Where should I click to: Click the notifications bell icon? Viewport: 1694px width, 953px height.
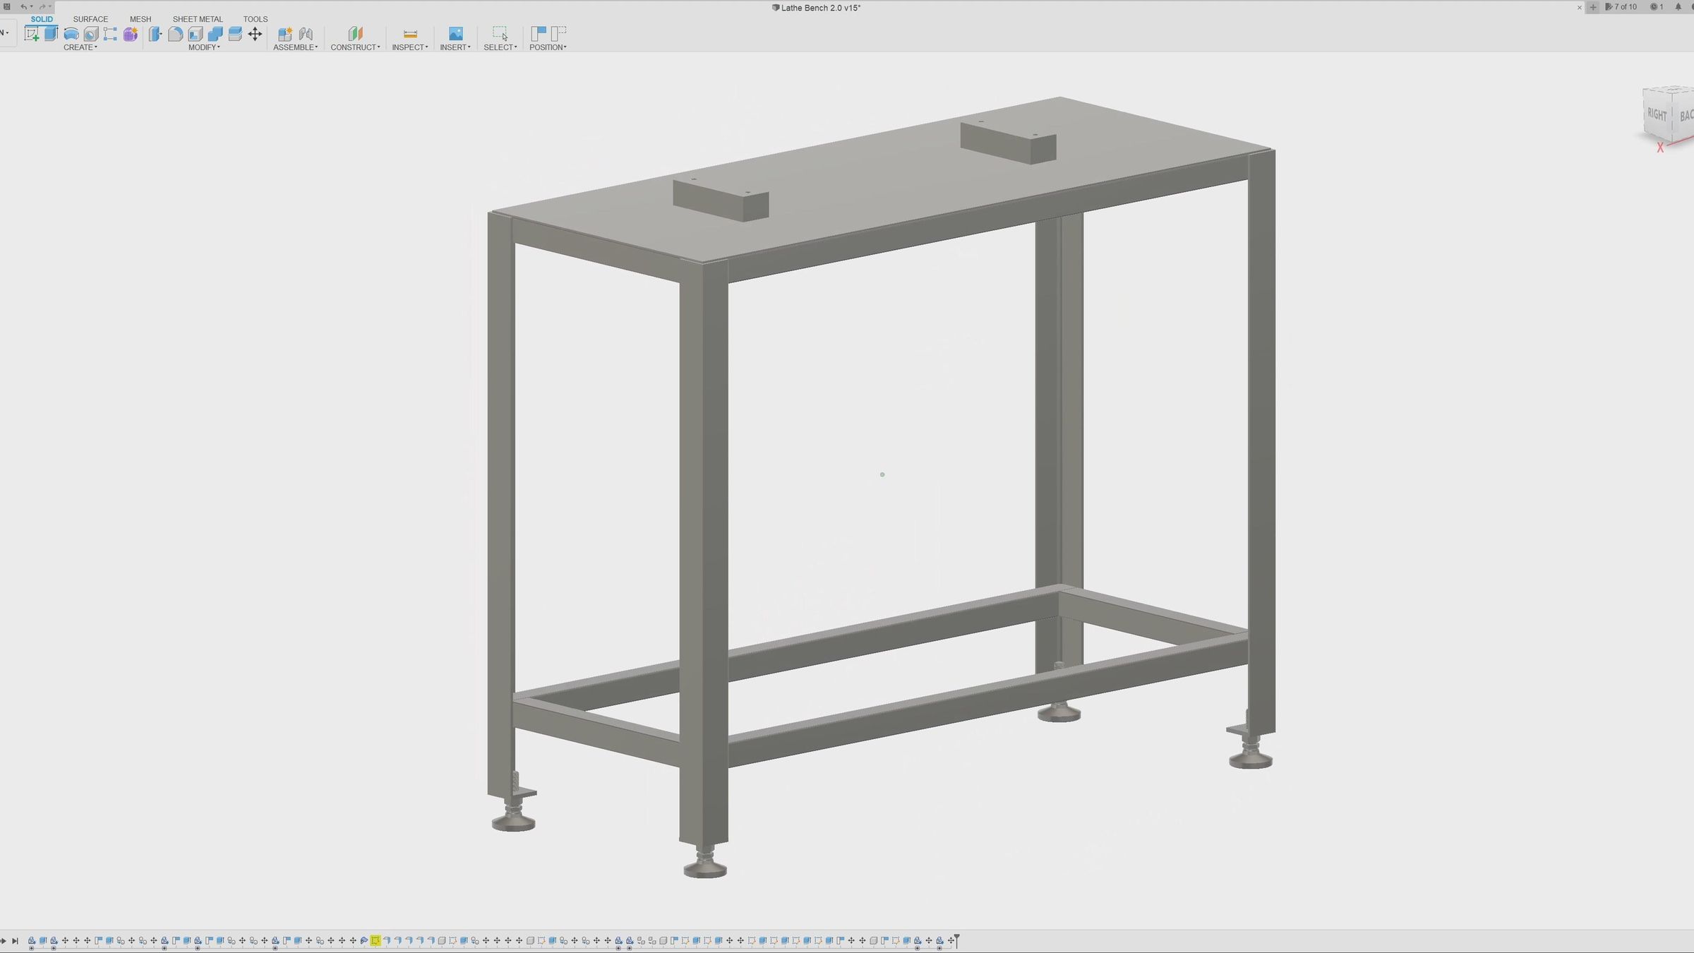[1678, 7]
